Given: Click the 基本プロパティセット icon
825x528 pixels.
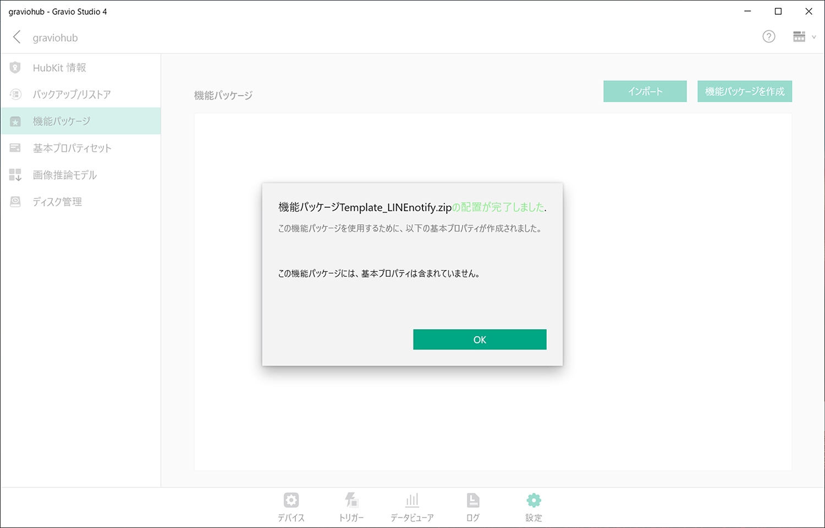Looking at the screenshot, I should [x=15, y=148].
